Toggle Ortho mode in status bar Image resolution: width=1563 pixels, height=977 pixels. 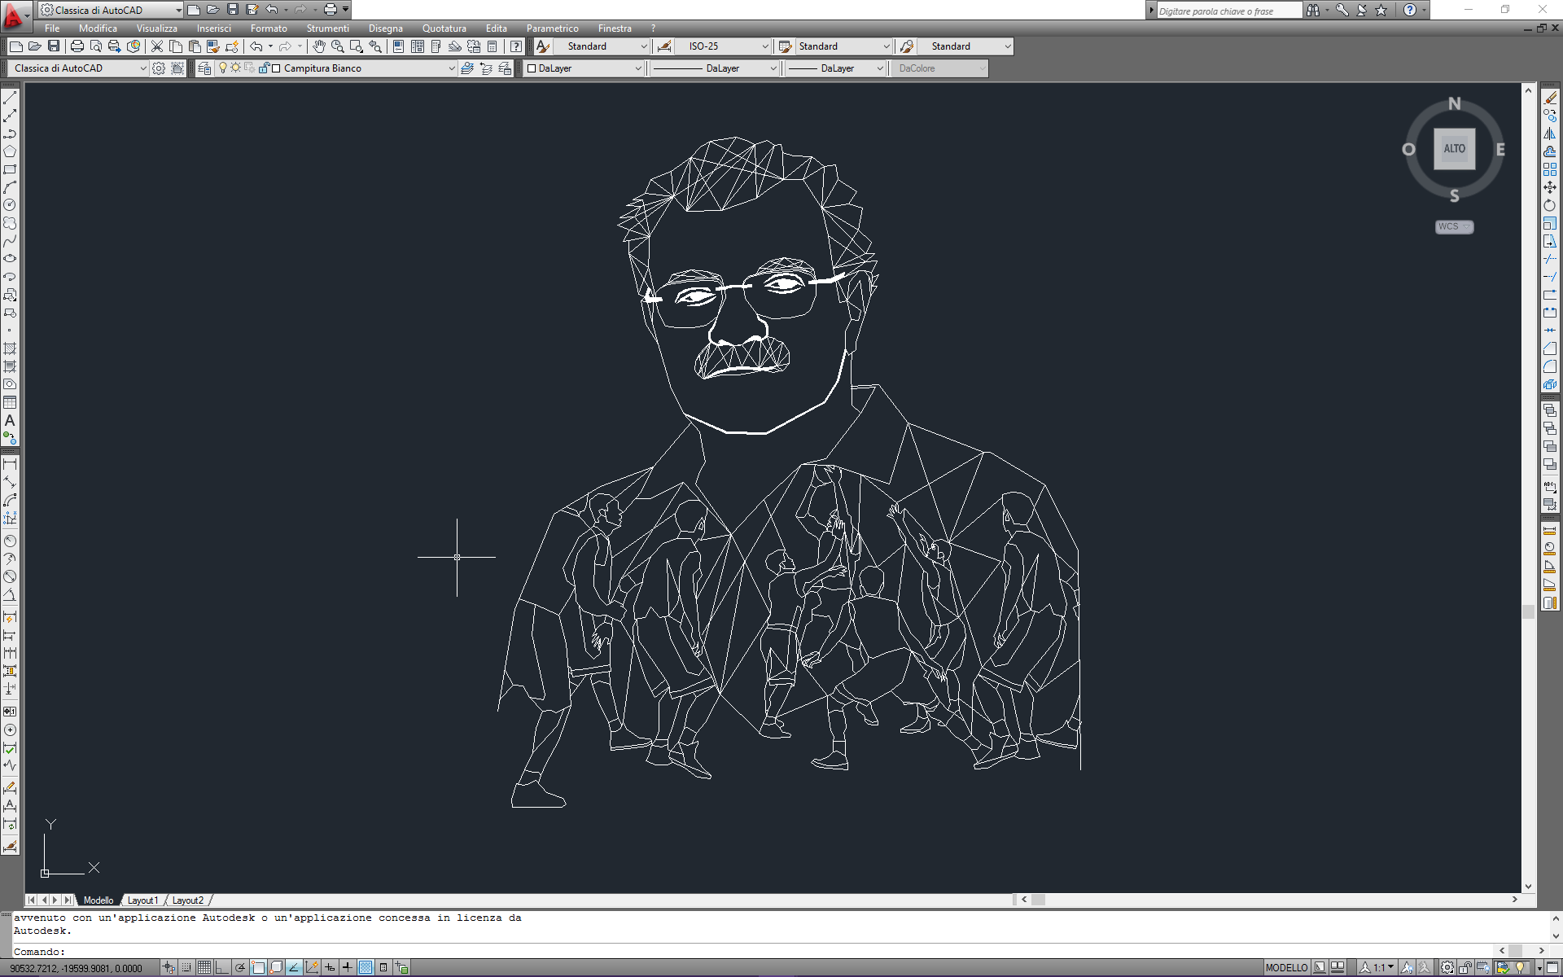[222, 967]
